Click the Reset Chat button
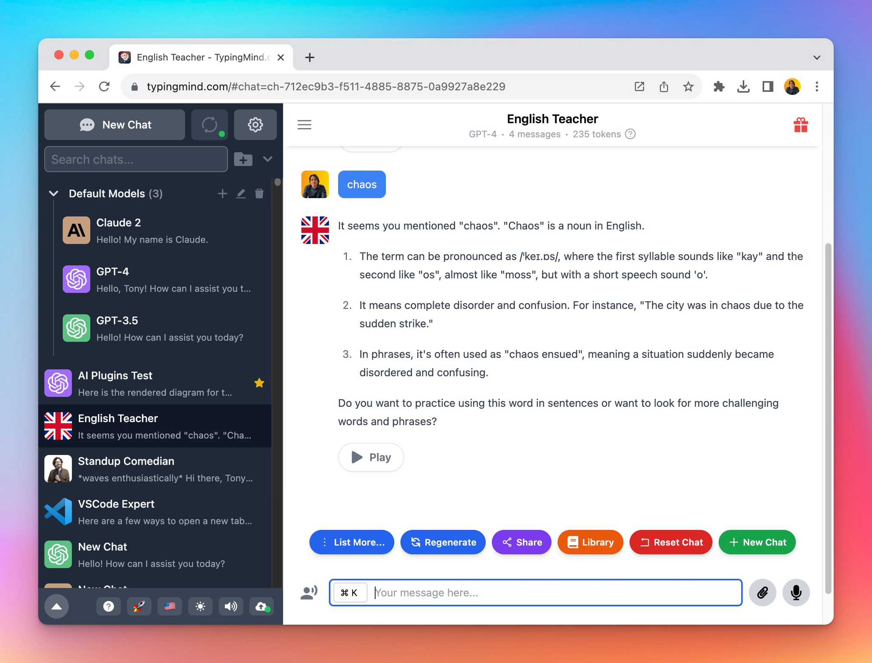 (x=671, y=542)
